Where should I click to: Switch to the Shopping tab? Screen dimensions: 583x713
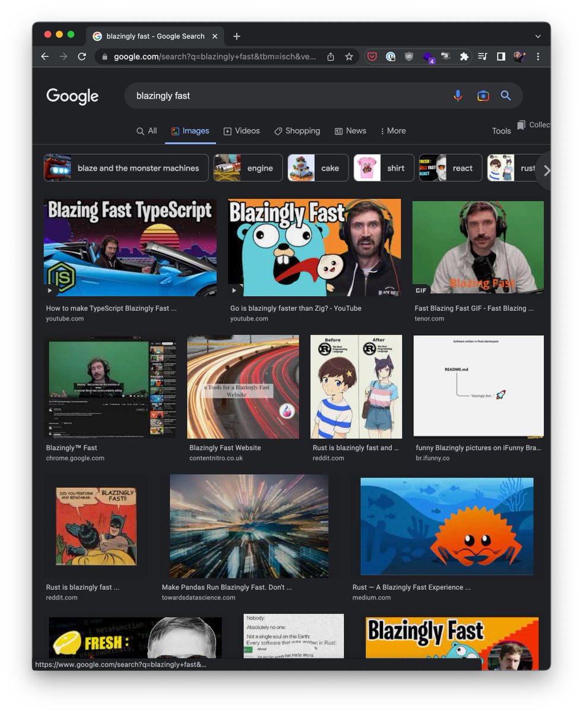click(x=297, y=131)
